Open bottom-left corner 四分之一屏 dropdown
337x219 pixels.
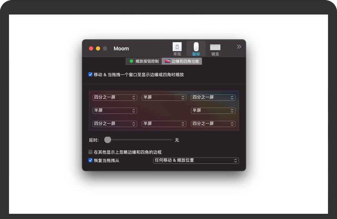click(x=115, y=124)
